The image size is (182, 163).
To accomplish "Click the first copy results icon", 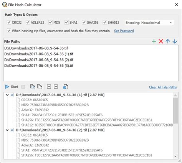I will 33,87.
